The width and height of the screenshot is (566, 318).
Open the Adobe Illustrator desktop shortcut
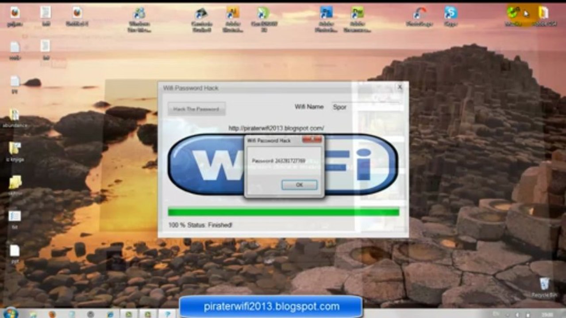tap(233, 19)
